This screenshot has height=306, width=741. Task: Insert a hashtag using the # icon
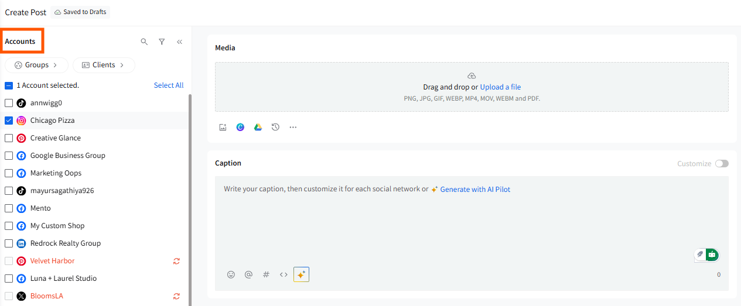266,274
